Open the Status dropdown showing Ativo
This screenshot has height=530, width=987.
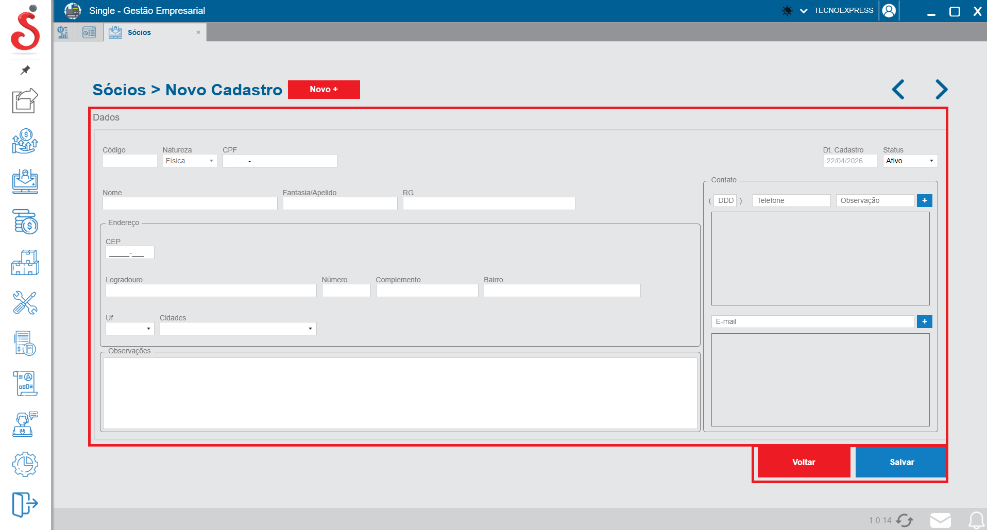pos(931,161)
